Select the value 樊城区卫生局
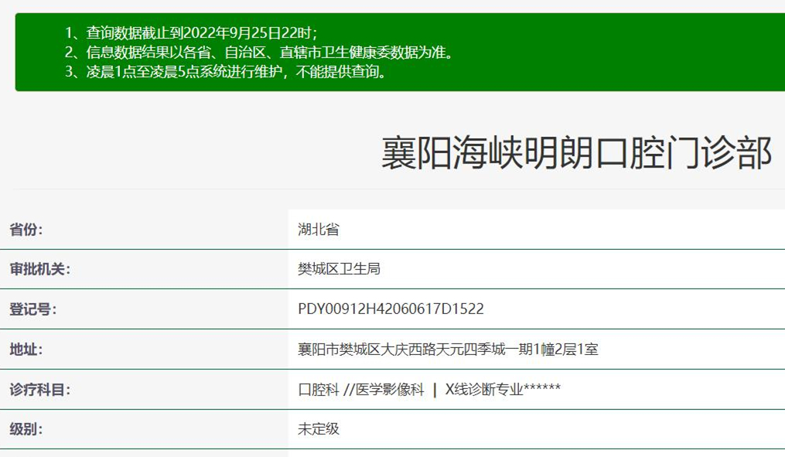The image size is (785, 457). click(x=339, y=269)
